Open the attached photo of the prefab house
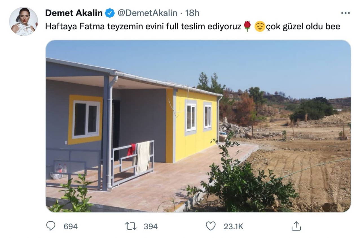The height and width of the screenshot is (238, 361). coord(198,126)
